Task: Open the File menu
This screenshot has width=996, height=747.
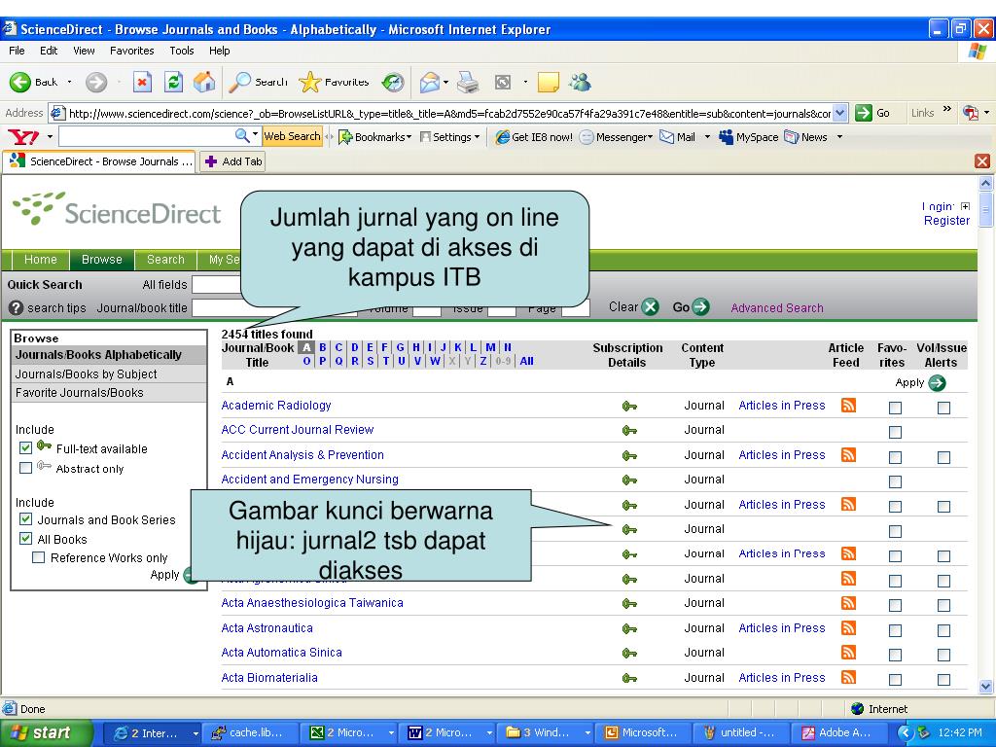Action: (x=18, y=51)
